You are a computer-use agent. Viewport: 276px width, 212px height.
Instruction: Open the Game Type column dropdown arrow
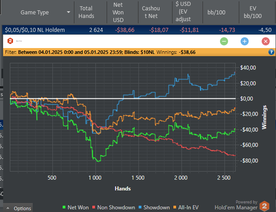click(69, 12)
